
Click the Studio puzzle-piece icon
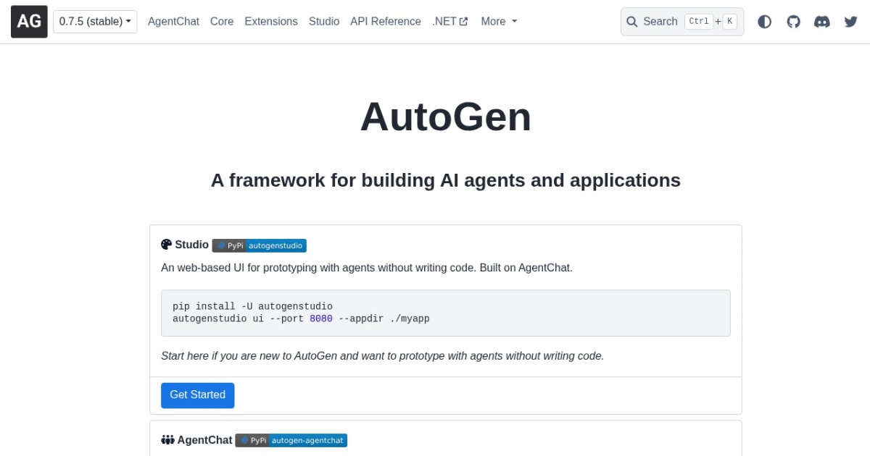tap(166, 244)
